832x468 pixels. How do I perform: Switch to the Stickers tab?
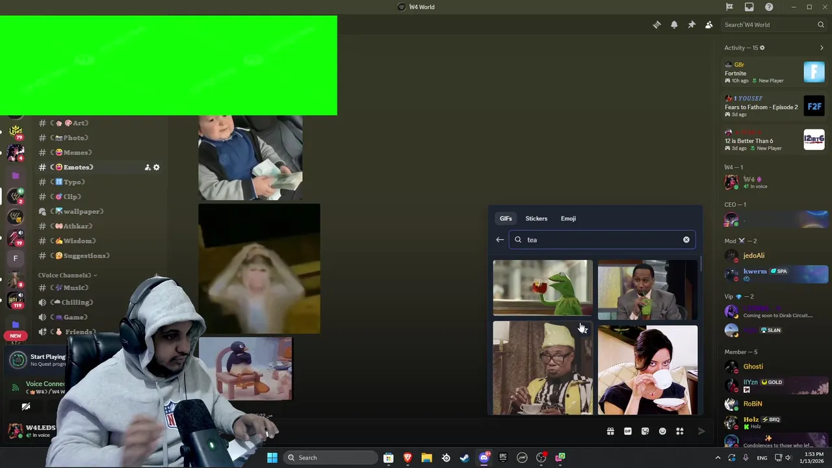pos(536,218)
